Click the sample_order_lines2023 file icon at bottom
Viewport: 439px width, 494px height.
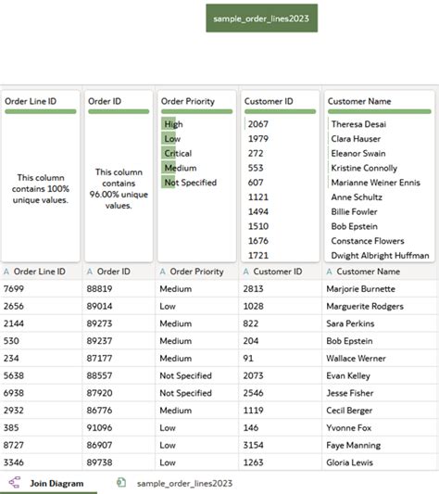pos(121,482)
